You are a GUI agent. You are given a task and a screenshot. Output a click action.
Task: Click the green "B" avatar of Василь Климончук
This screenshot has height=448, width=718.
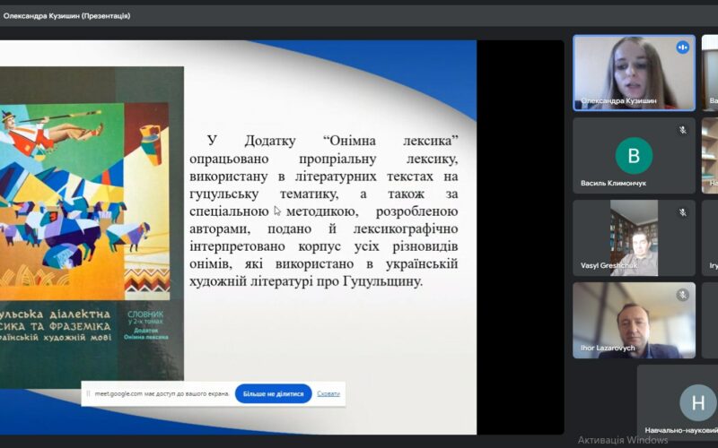click(634, 155)
